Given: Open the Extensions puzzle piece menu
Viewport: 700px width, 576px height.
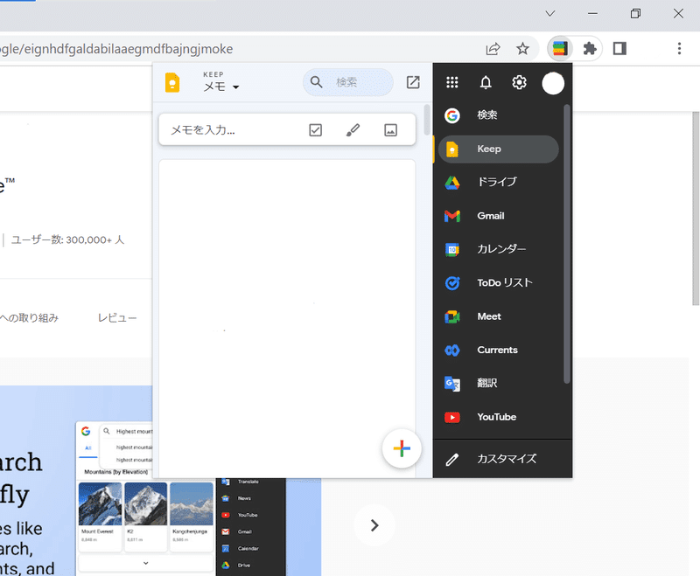Looking at the screenshot, I should click(589, 48).
